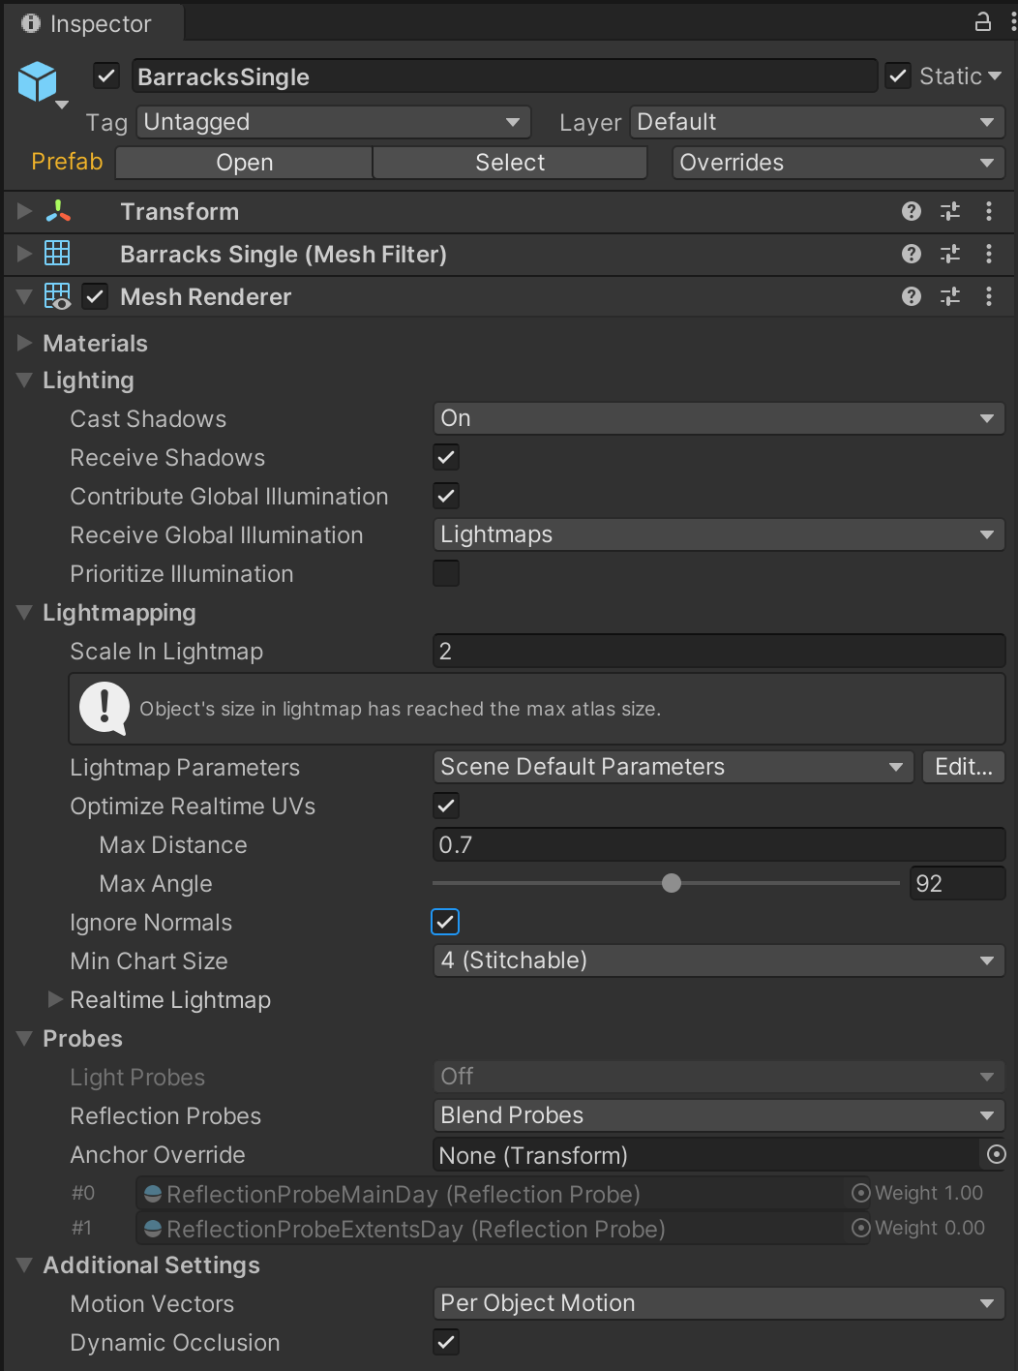Click the Inspector lock icon
This screenshot has width=1018, height=1371.
[x=981, y=21]
